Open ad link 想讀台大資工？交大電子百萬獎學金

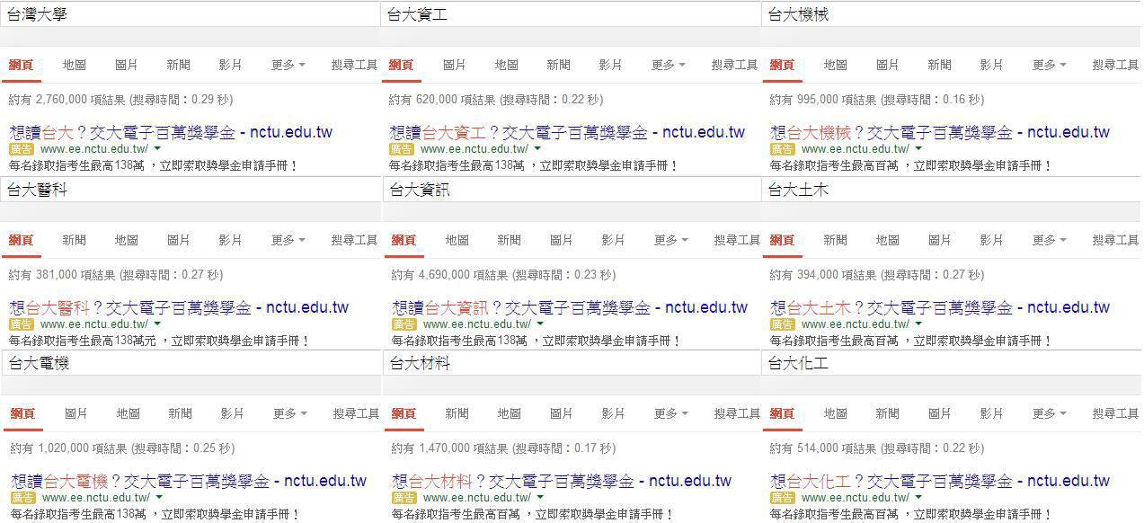click(x=567, y=132)
